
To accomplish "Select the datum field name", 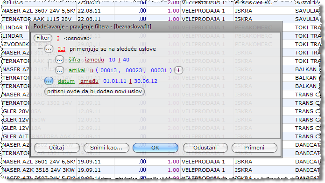I will point(66,81).
